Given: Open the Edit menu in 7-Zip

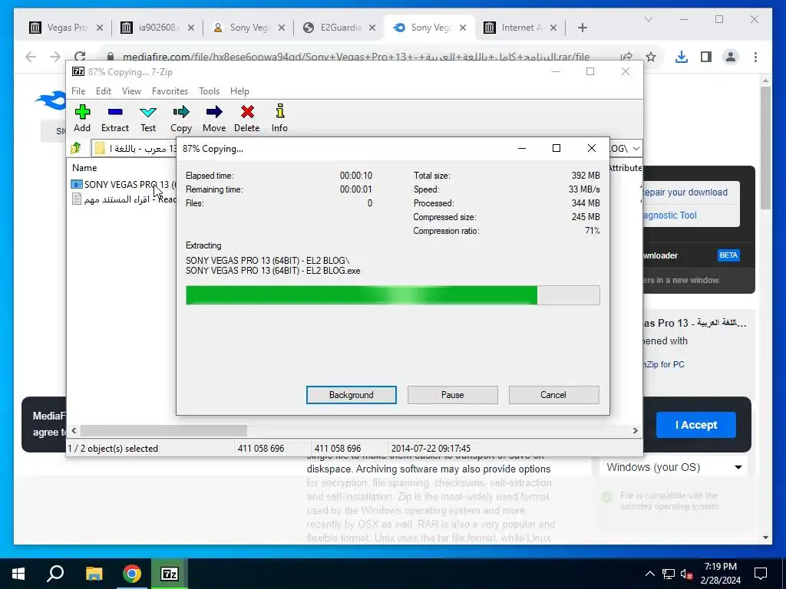Looking at the screenshot, I should (x=104, y=91).
